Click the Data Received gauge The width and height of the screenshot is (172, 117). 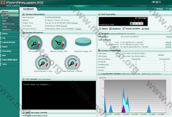pos(72,63)
